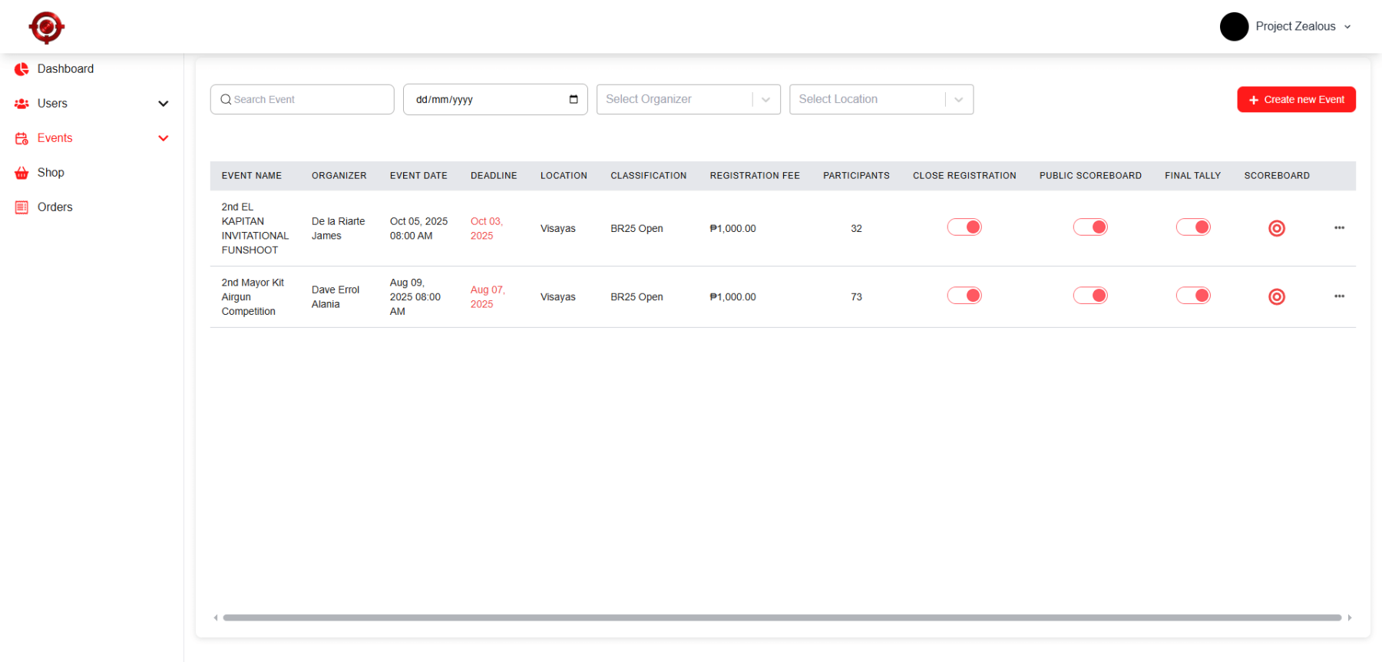The width and height of the screenshot is (1382, 662).
Task: Click the red target logo icon
Action: point(46,28)
